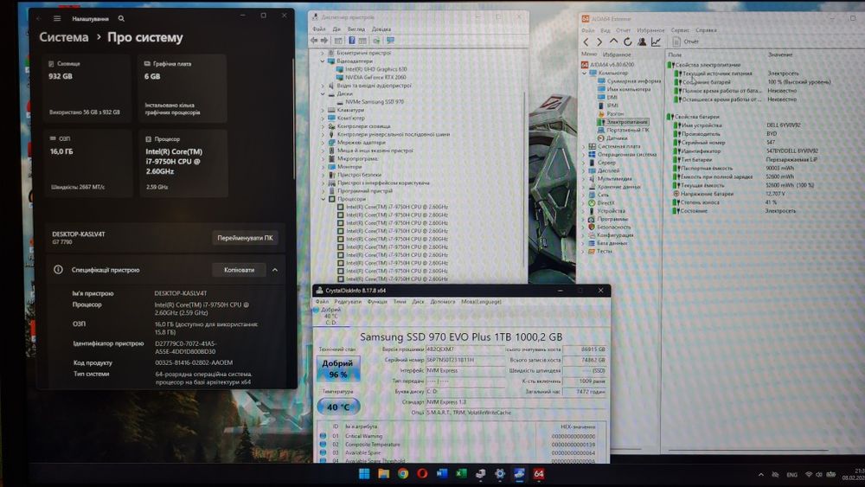Click the Device Manager monitor toolbar icon
This screenshot has width=865, height=487.
tap(391, 41)
